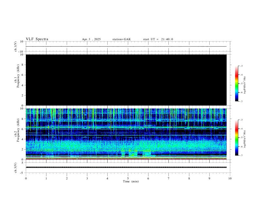
Task: Click the ch.2 spectrogram color scale bar
Action: click(237, 138)
